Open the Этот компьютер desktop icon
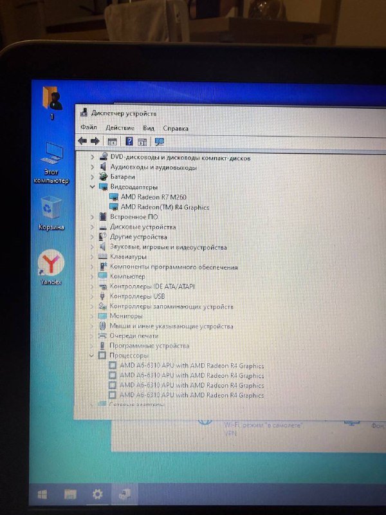This screenshot has height=515, width=386. [51, 163]
